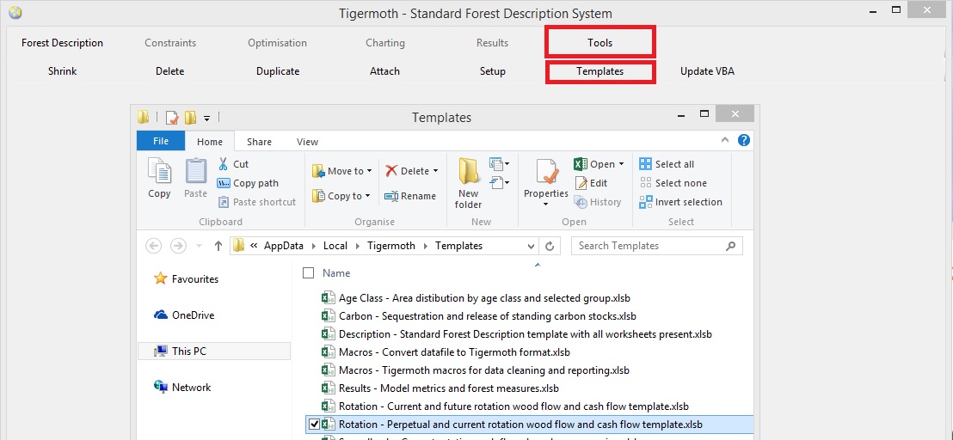953x440 pixels.
Task: Open the Easy access dropdown
Action: coord(500,182)
